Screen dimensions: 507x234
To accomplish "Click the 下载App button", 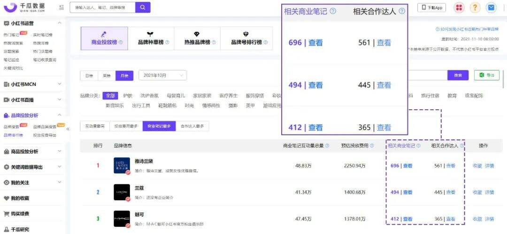I will pyautogui.click(x=432, y=8).
